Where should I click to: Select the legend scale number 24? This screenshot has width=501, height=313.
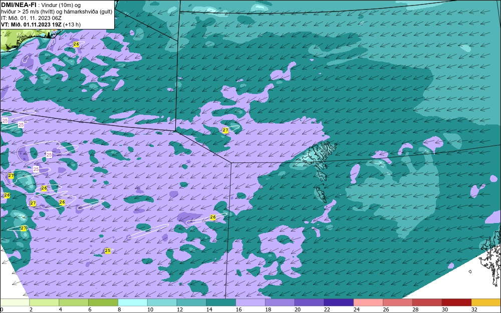[356, 309]
